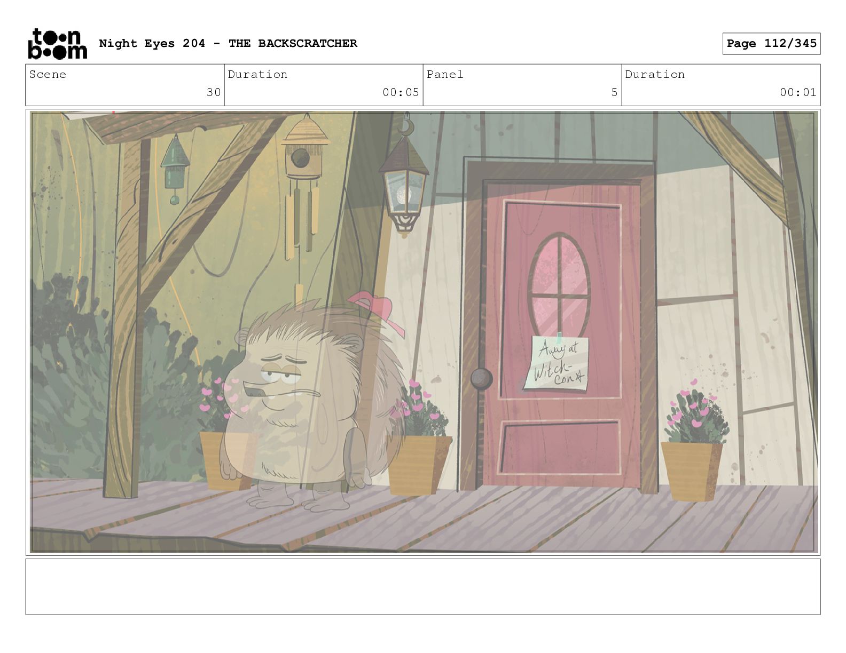This screenshot has width=846, height=653.
Task: Click the 'Away at Witch-Con' door note
Action: point(557,364)
